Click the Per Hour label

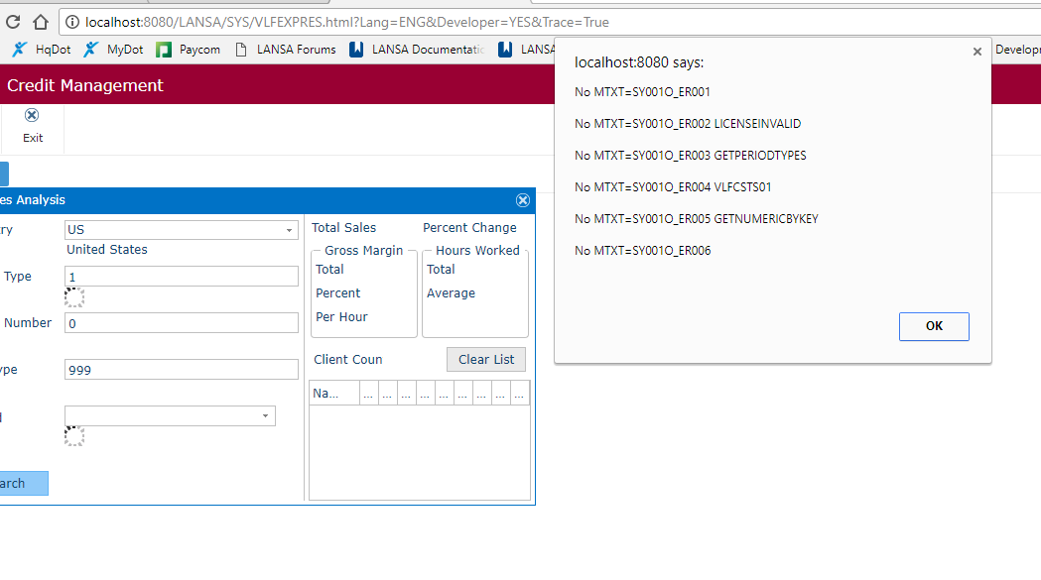point(341,316)
